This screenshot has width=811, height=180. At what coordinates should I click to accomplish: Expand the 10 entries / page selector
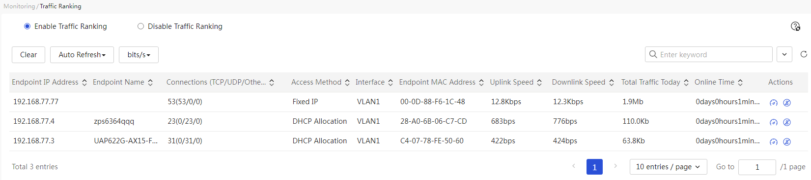(x=668, y=167)
